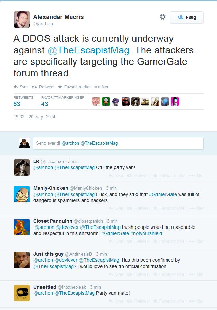
Task: View the 83 retweets list
Action: pyautogui.click(x=17, y=104)
